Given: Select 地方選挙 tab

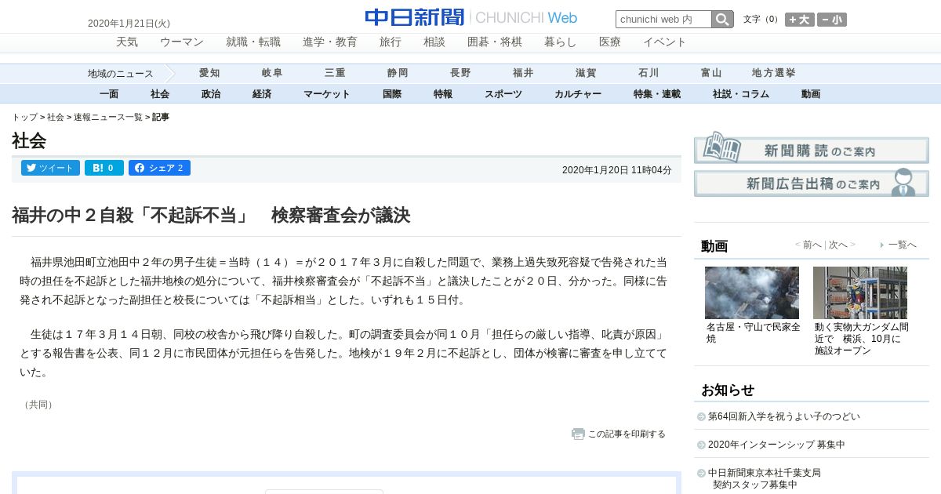Looking at the screenshot, I should pyautogui.click(x=774, y=73).
